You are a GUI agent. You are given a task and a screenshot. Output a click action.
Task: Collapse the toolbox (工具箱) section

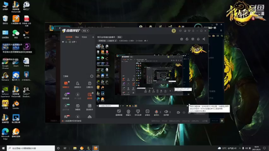tap(92, 76)
